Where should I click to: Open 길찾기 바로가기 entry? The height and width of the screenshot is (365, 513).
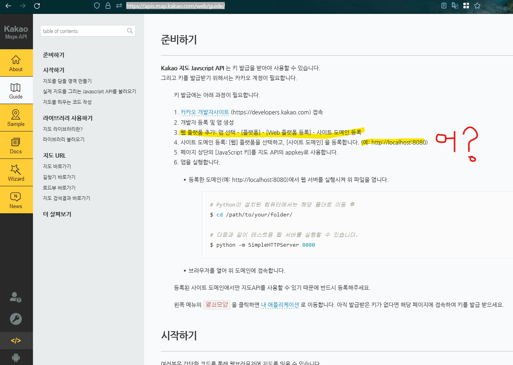tap(59, 177)
